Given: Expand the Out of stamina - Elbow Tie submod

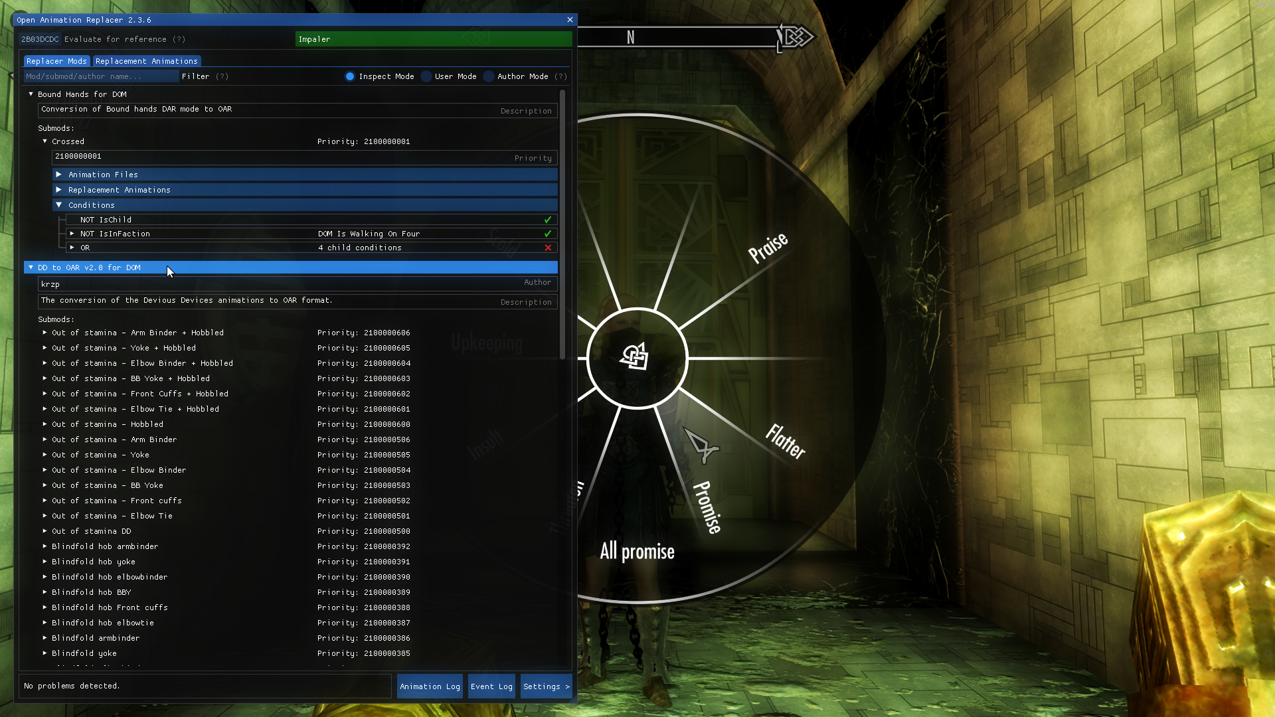Looking at the screenshot, I should [44, 516].
